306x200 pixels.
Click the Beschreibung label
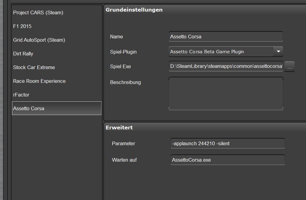(x=125, y=82)
